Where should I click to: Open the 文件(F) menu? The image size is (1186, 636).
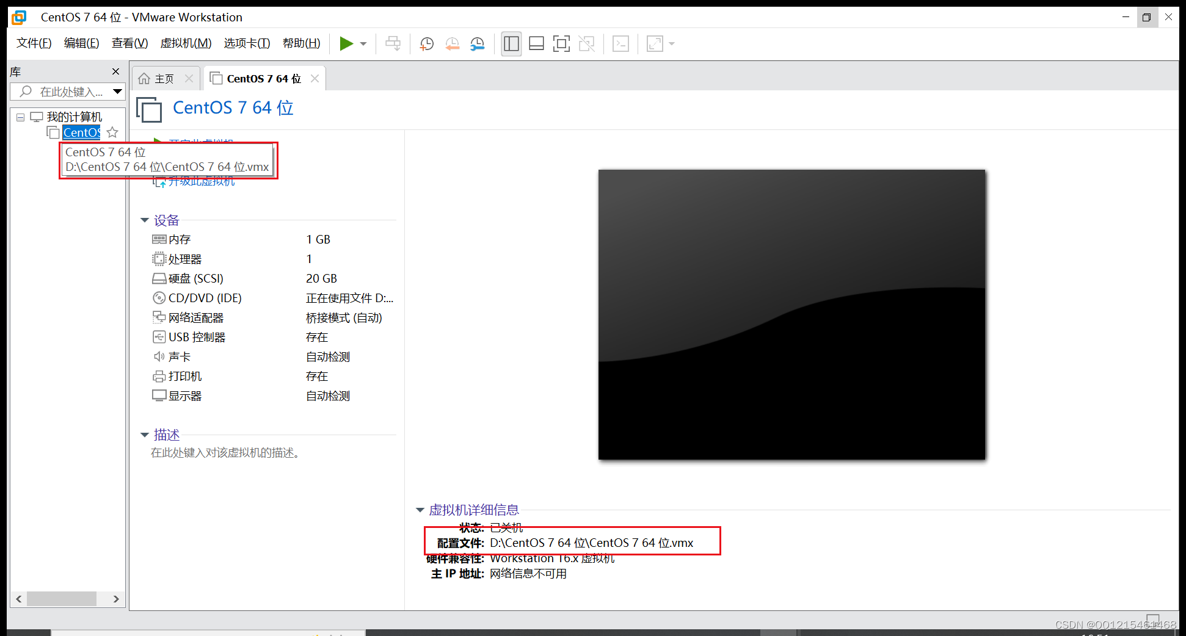[34, 43]
